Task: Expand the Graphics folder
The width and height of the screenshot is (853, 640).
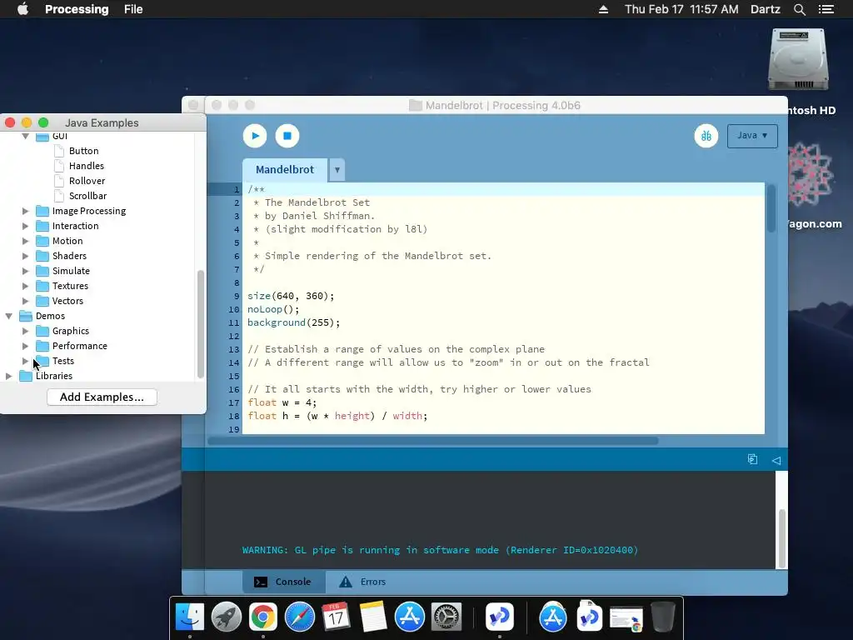Action: click(26, 331)
